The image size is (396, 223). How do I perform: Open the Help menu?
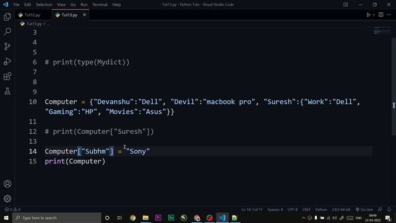tap(116, 4)
